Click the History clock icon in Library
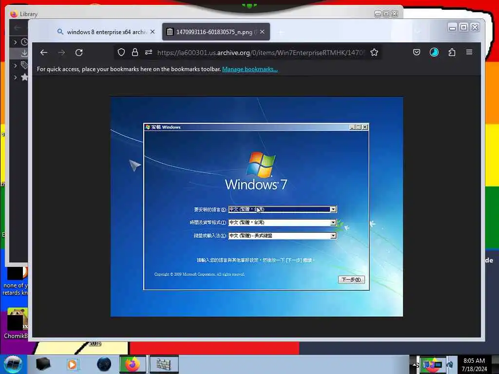Viewport: 499px width, 374px height. [x=24, y=42]
